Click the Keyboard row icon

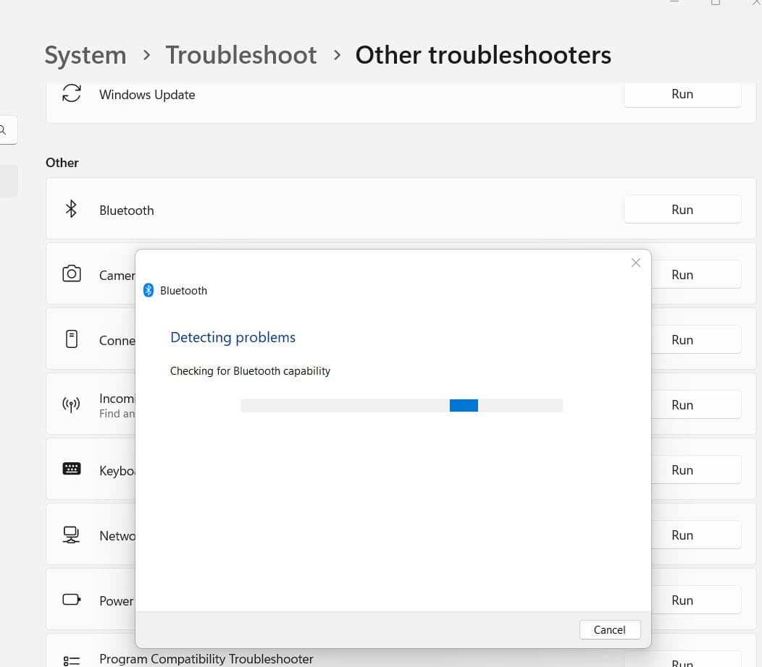click(72, 469)
